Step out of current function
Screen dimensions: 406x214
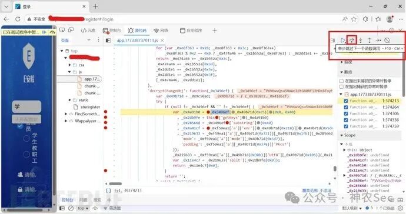pyautogui.click(x=370, y=40)
